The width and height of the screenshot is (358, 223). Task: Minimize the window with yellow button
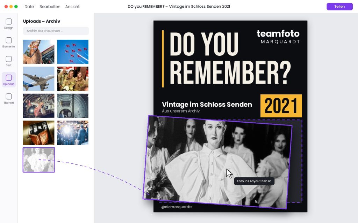pos(11,7)
